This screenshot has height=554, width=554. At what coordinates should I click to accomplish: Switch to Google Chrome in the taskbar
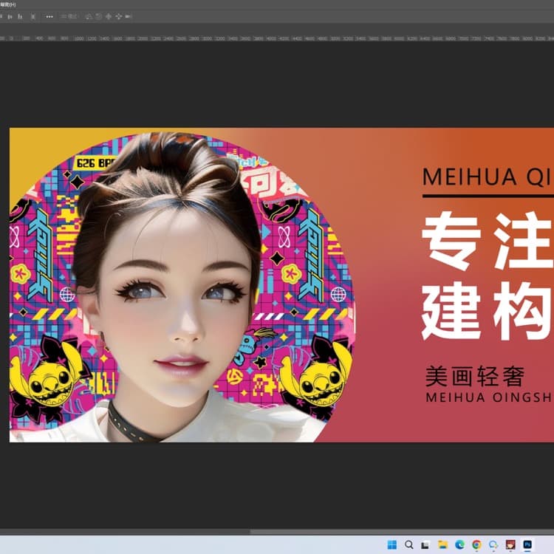(476, 544)
